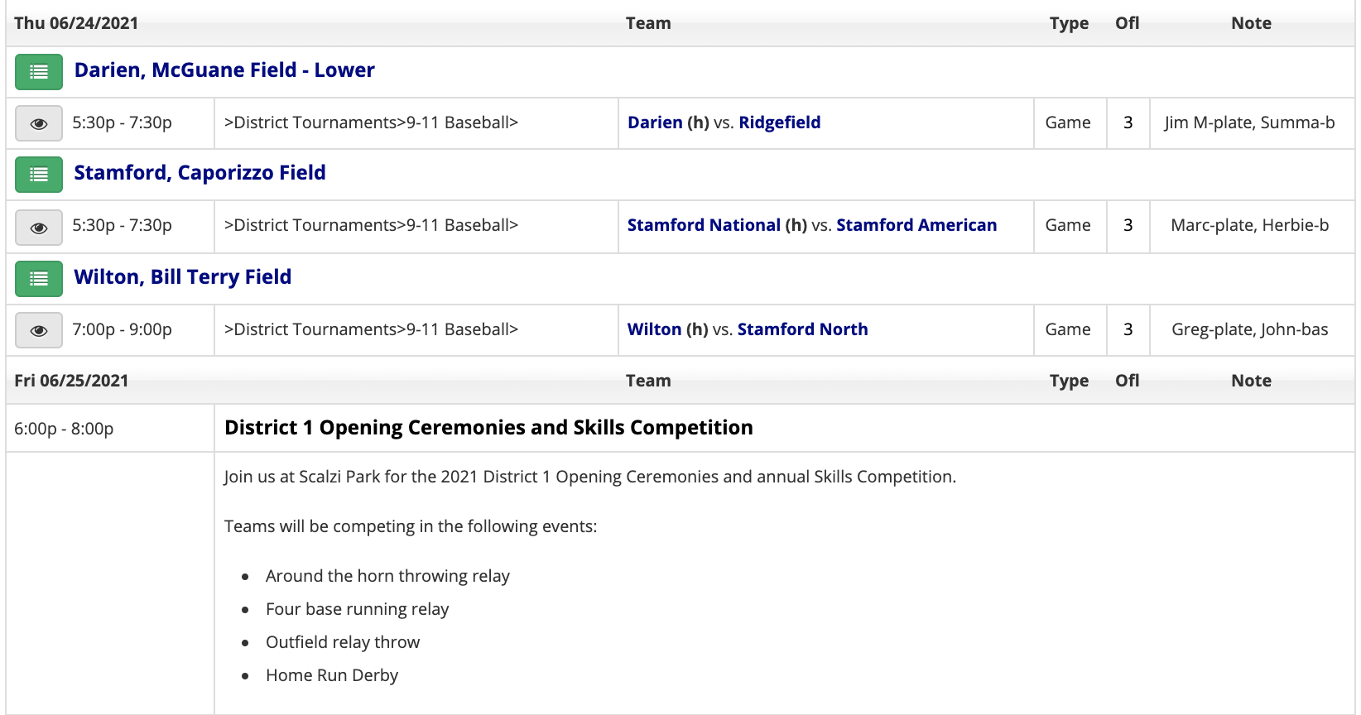The height and width of the screenshot is (715, 1361).
Task: Select the Stamford American team link
Action: click(916, 225)
